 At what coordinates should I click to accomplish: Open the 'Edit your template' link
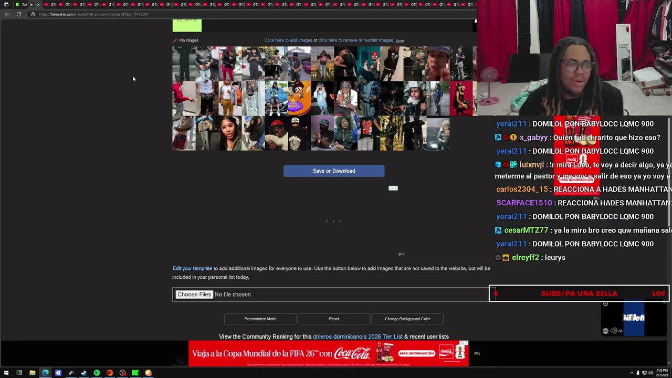(192, 268)
